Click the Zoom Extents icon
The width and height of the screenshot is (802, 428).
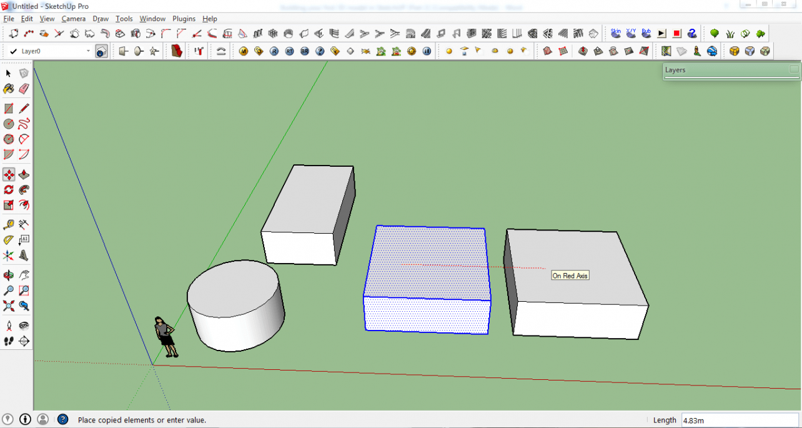pos(8,306)
